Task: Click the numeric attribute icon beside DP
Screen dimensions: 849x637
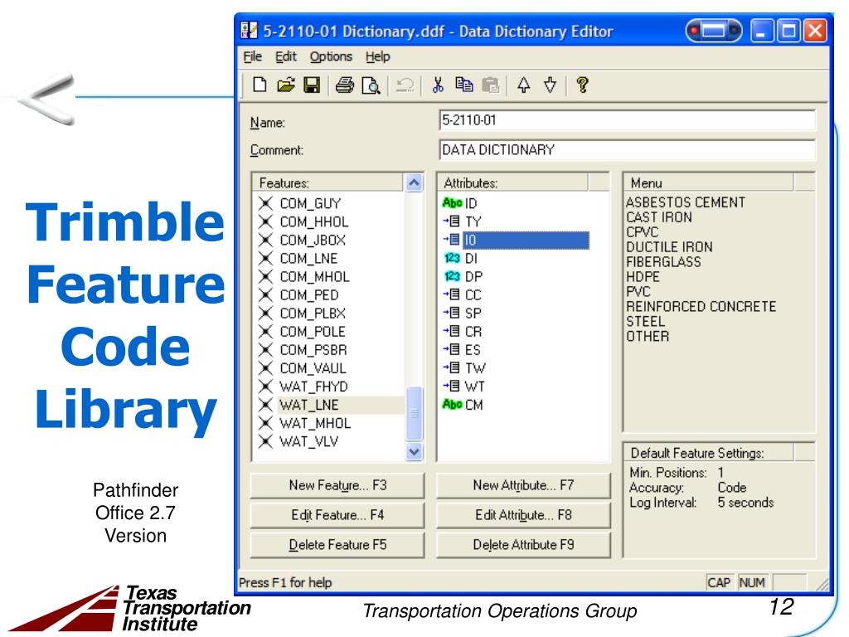Action: 452,276
